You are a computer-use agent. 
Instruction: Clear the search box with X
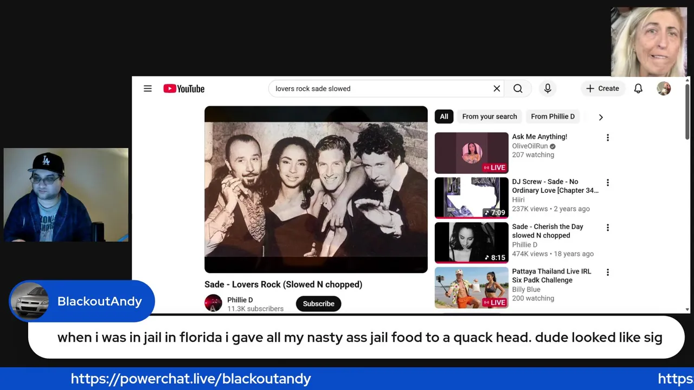pos(497,88)
